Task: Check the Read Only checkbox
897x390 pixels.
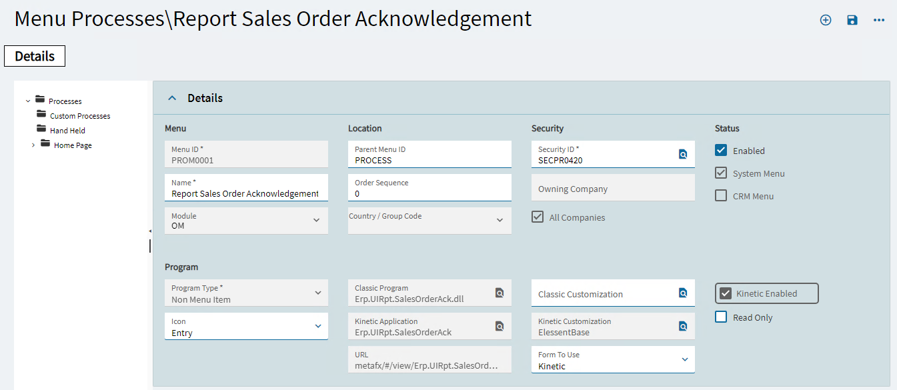Action: pos(721,317)
